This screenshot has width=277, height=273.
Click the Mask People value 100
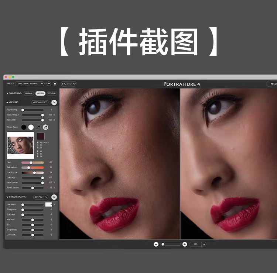[50, 115]
